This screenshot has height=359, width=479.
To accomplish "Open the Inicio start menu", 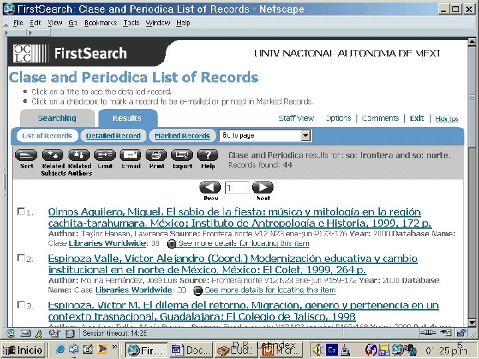I will (23, 350).
